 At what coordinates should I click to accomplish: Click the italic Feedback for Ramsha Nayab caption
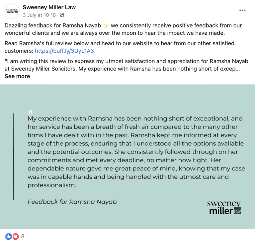72,202
